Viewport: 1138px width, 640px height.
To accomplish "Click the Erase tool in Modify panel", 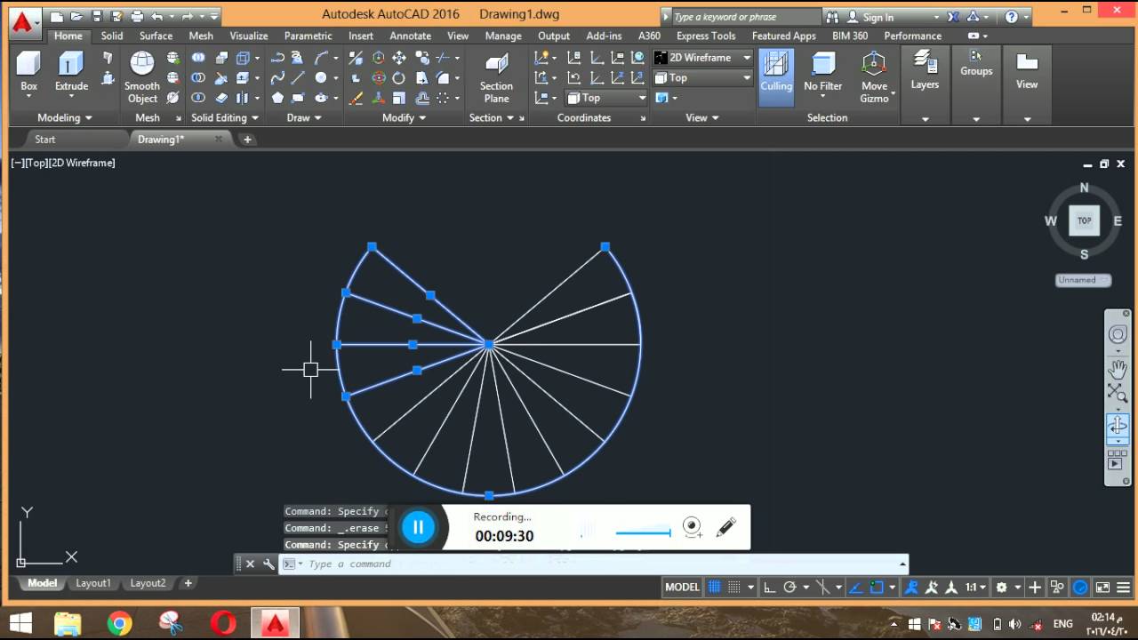I will coord(356,98).
